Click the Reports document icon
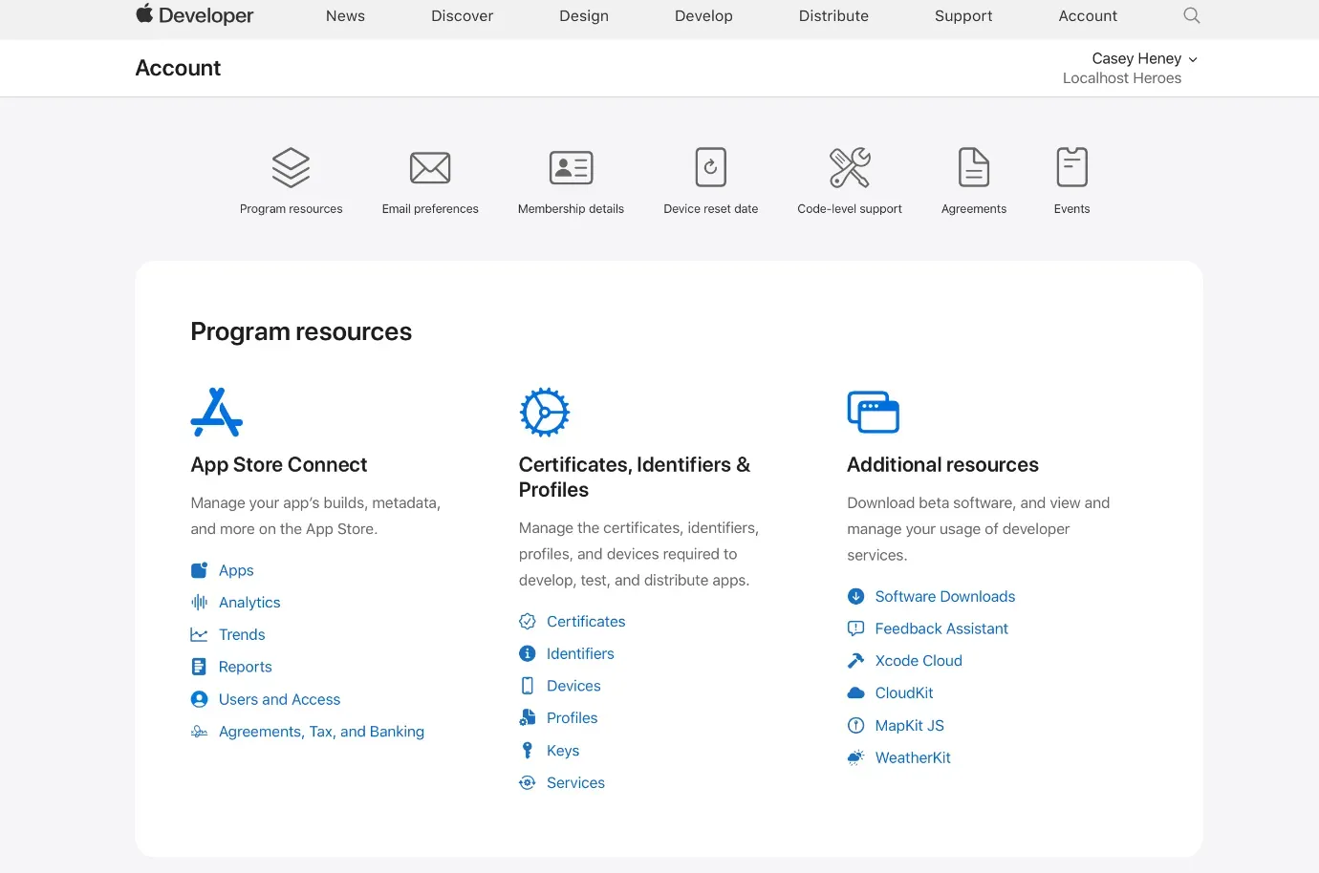Image resolution: width=1319 pixels, height=873 pixels. tap(199, 667)
